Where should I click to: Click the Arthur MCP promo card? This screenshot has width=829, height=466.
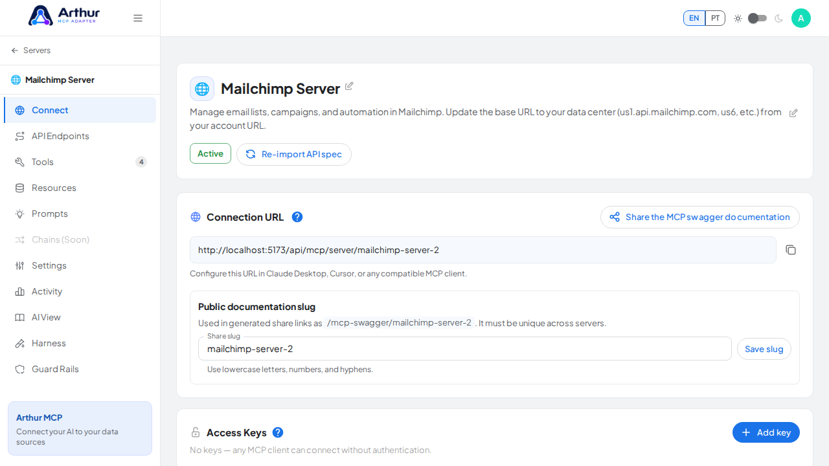(x=80, y=428)
